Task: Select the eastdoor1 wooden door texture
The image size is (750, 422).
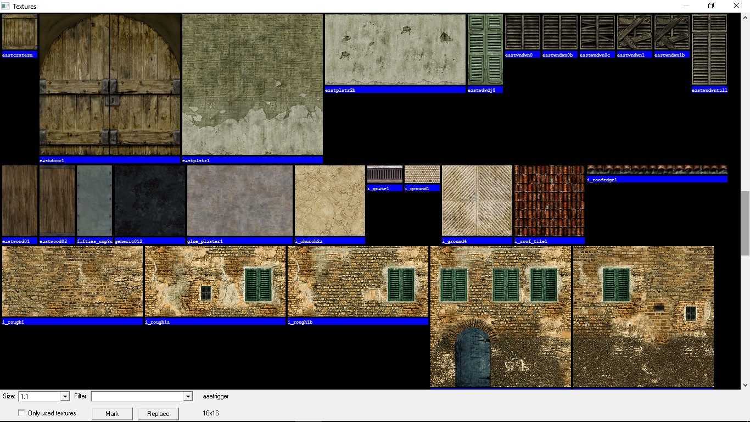Action: click(110, 85)
